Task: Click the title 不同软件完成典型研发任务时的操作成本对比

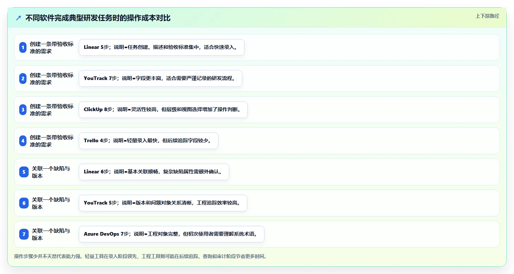Action: 98,18
